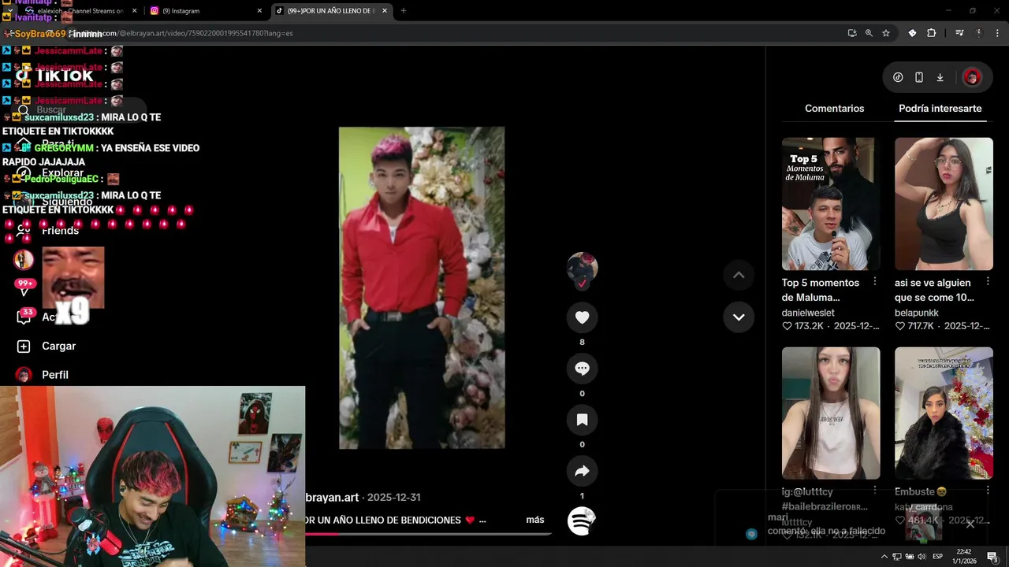Open the belapunkk video thumbnail
Image resolution: width=1009 pixels, height=567 pixels.
point(944,204)
